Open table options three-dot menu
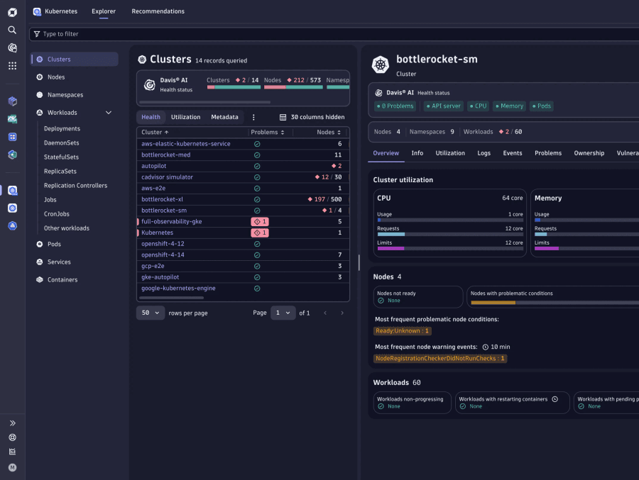The height and width of the screenshot is (480, 639). coord(253,117)
